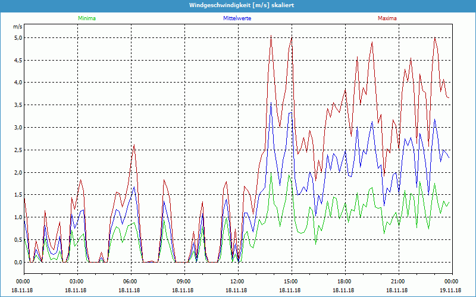Click the 3,5 y-axis tick label
This screenshot has width=476, height=297.
[x=17, y=105]
